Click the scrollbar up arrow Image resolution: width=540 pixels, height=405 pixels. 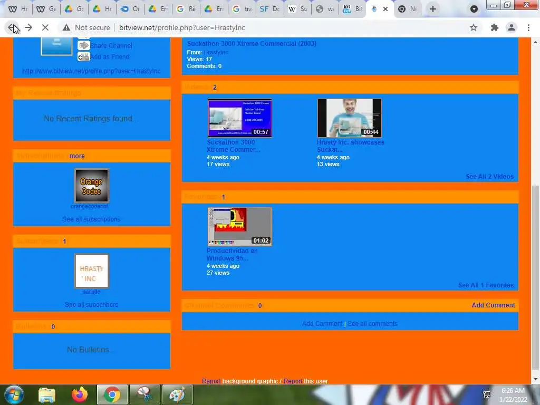click(x=535, y=42)
